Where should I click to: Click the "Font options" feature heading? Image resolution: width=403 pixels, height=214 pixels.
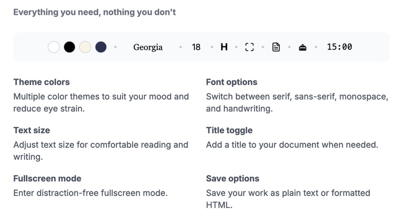coord(231,82)
